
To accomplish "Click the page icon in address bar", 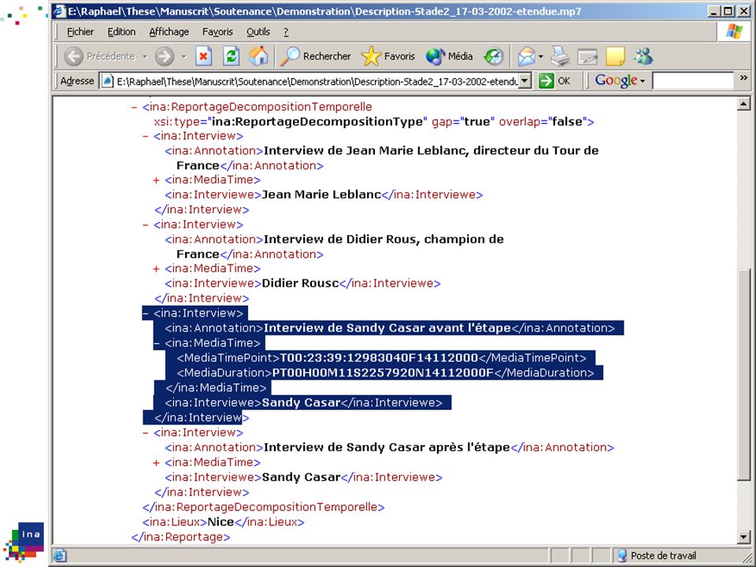I will [108, 81].
